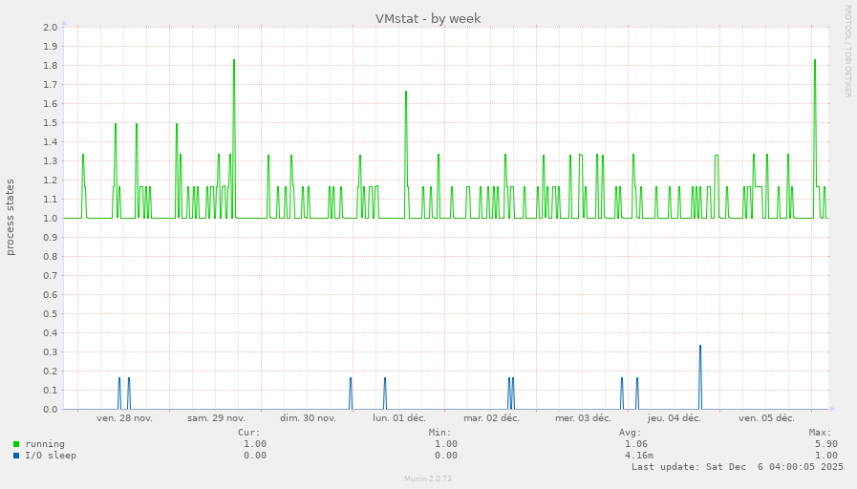Viewport: 857px width, 489px height.
Task: Click the 'jeu. 04 déc.' date label
Action: click(674, 418)
